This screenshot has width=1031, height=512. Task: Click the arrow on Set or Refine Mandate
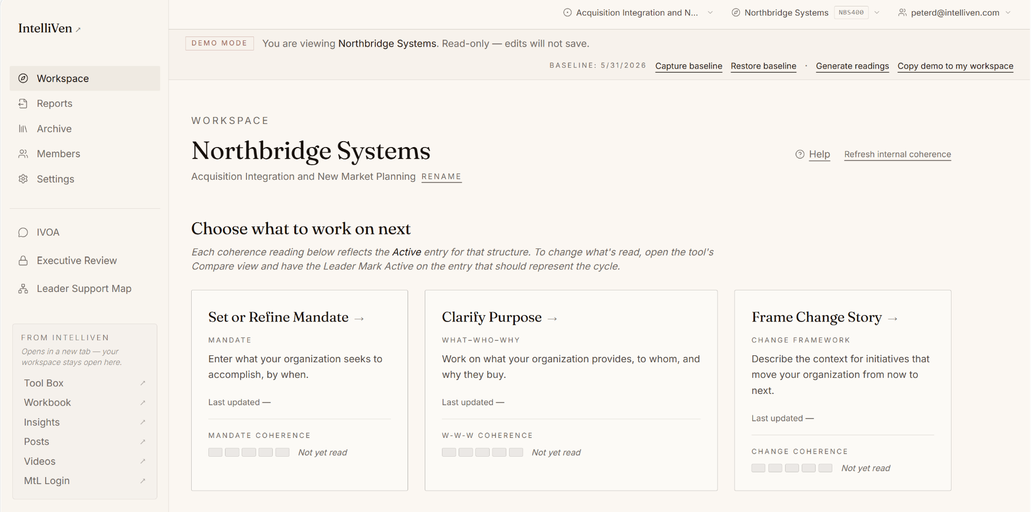360,319
